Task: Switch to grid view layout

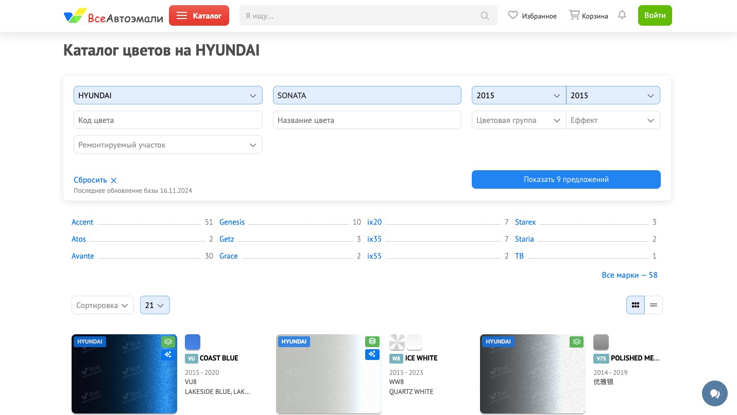Action: [636, 305]
